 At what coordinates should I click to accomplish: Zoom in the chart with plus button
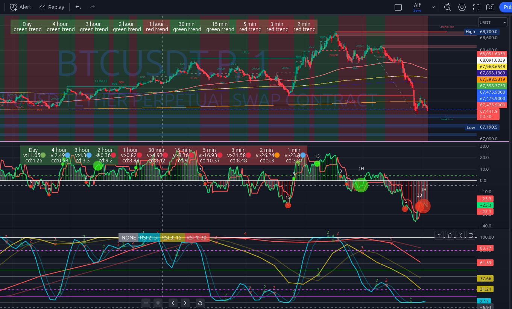(158, 303)
